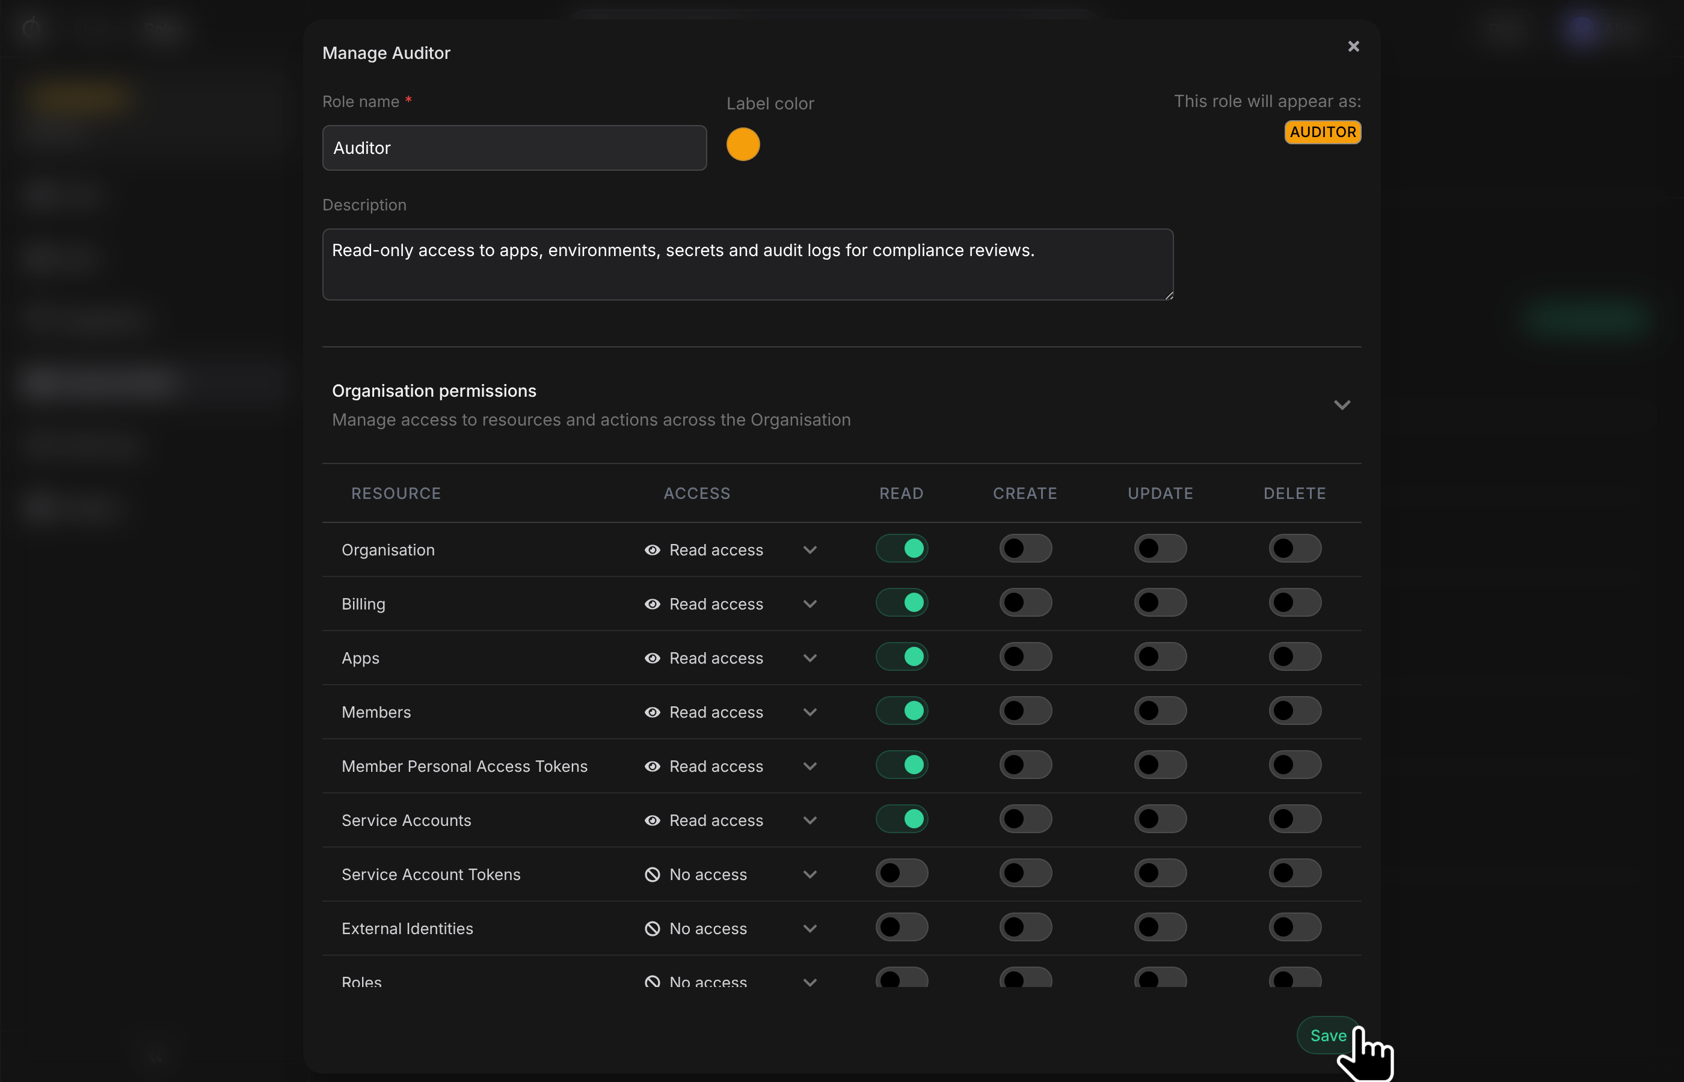Click into the Description text area

pos(748,265)
